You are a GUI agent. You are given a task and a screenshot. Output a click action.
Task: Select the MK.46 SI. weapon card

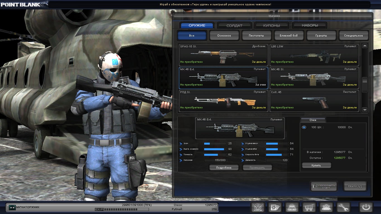point(314,78)
